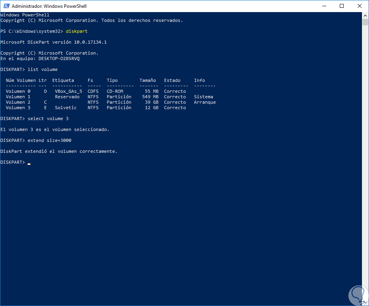Click 'El volumen 3 es el volumen seleccionado.'
369x306 pixels.
[55, 130]
